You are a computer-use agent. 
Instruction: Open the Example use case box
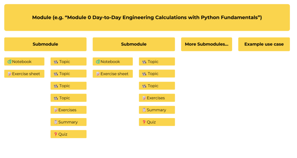[x=264, y=44]
